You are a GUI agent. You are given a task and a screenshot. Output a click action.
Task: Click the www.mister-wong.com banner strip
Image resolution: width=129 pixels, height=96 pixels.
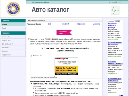[66, 74]
